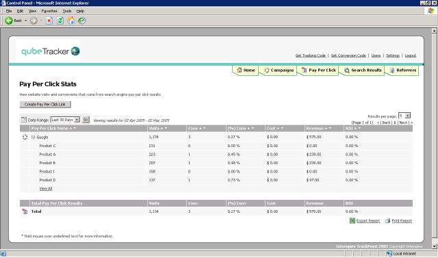Select the Product A row name
Image resolution: width=438 pixels, height=258 pixels.
point(47,154)
